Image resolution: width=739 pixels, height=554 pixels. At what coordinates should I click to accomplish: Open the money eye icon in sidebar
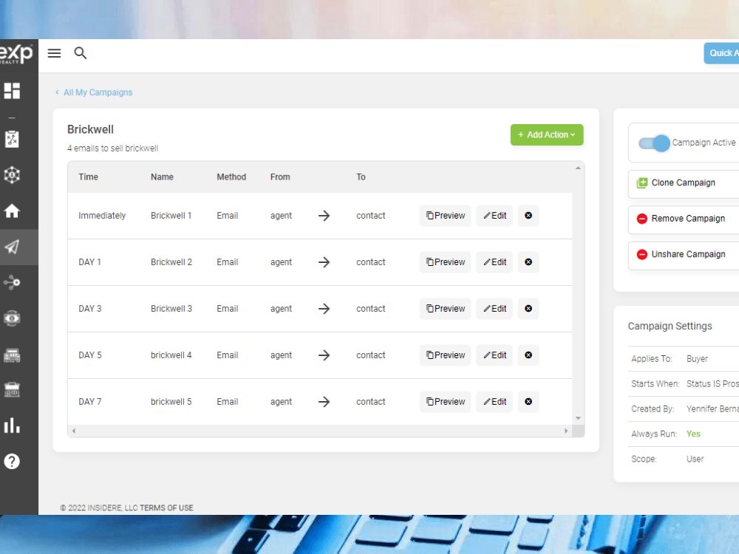[13, 318]
